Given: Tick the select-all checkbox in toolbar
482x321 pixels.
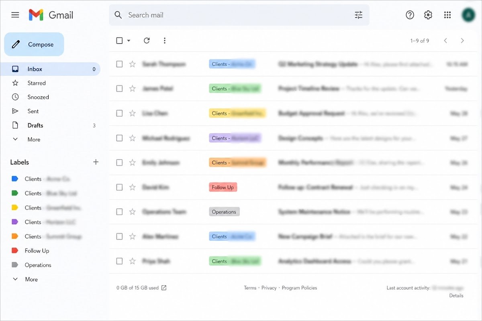Looking at the screenshot, I should (119, 41).
